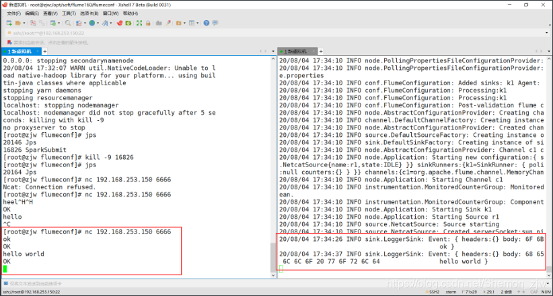Open the 工具(T) menu
This screenshot has height=296, width=553.
(x=69, y=13)
